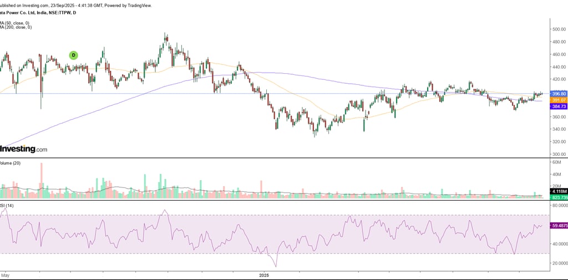Click the purple 384.73 MA value label
The image size is (568, 280).
(559, 106)
